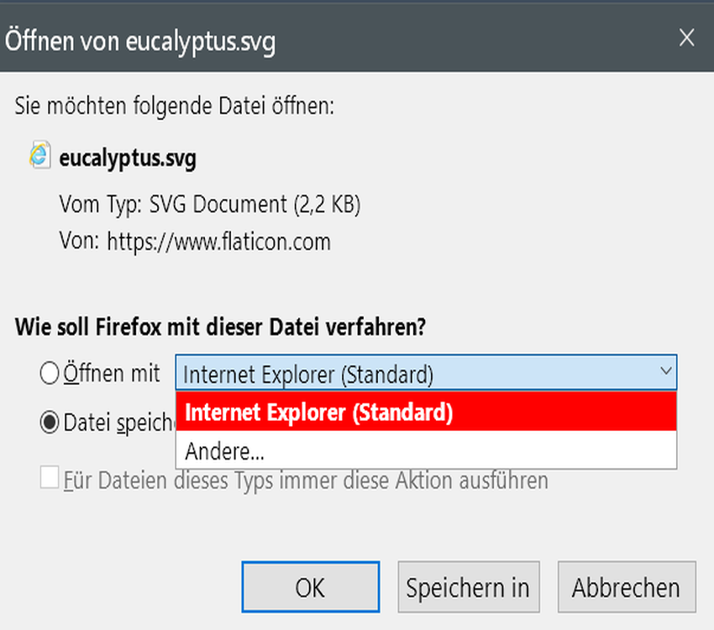Enable 'Für Dateien dieses Typs immer' checkbox
The image size is (714, 630).
pyautogui.click(x=50, y=480)
